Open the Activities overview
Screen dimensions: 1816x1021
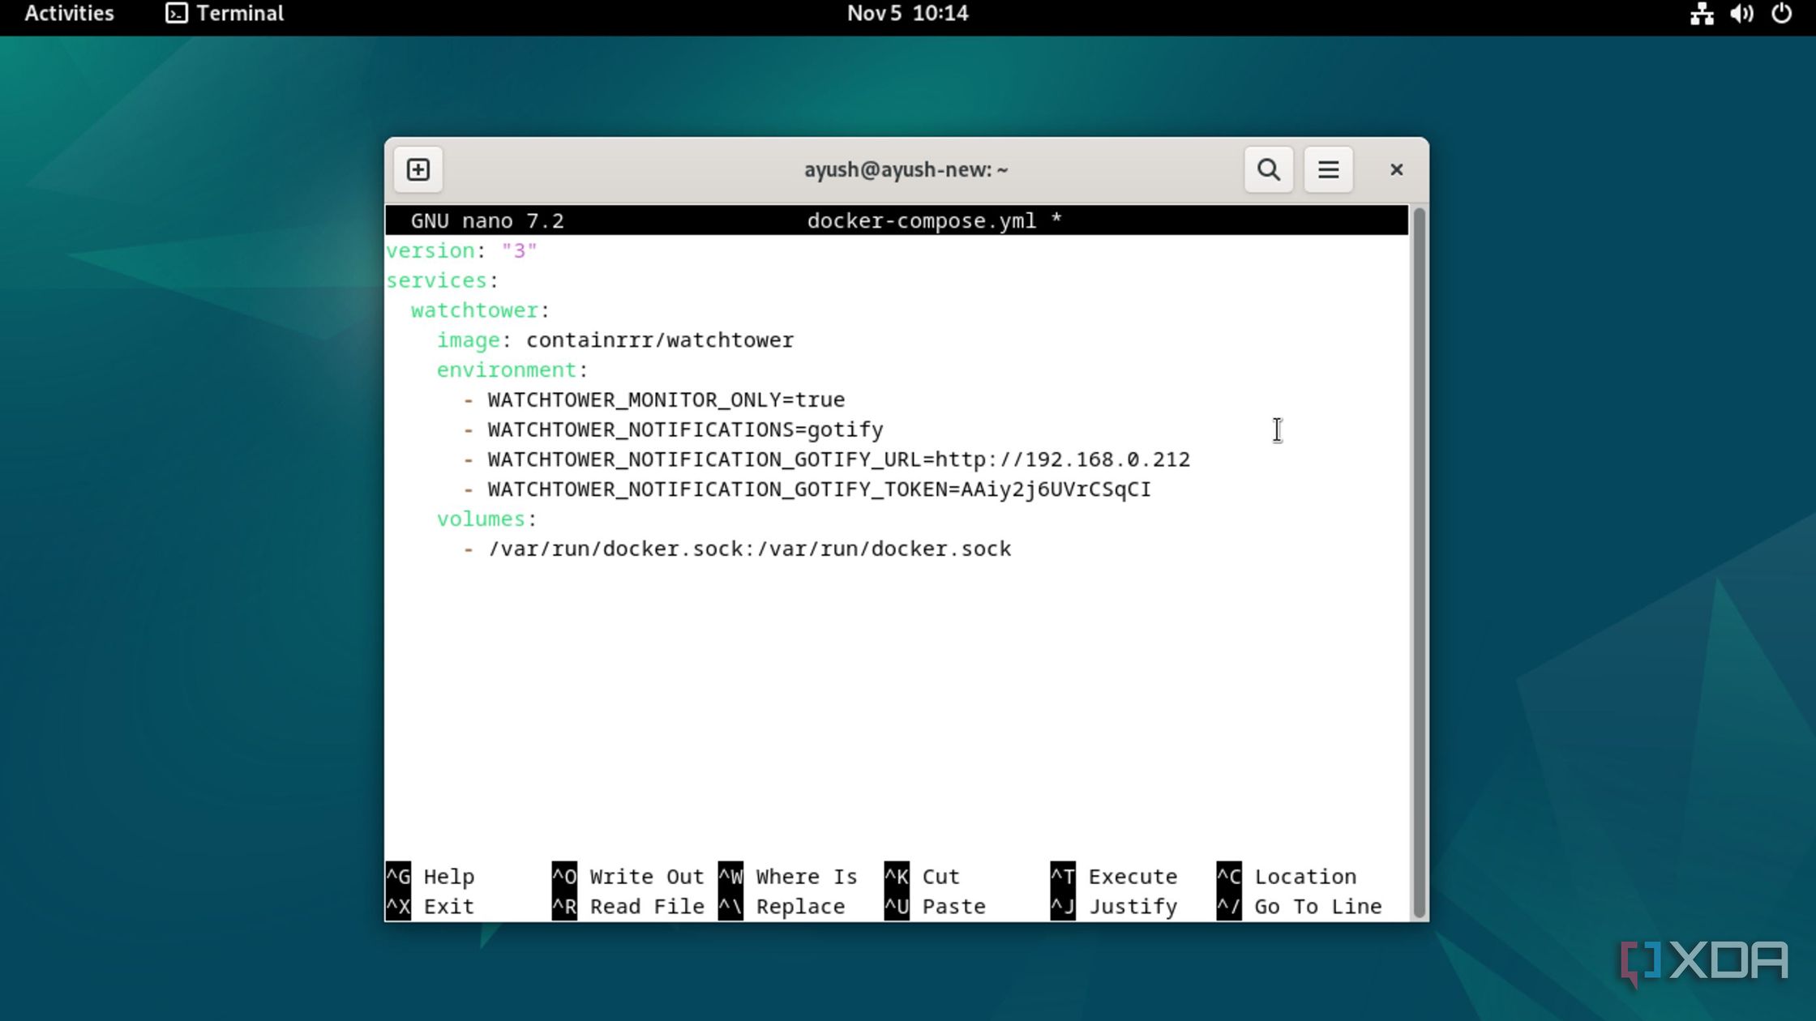69,14
